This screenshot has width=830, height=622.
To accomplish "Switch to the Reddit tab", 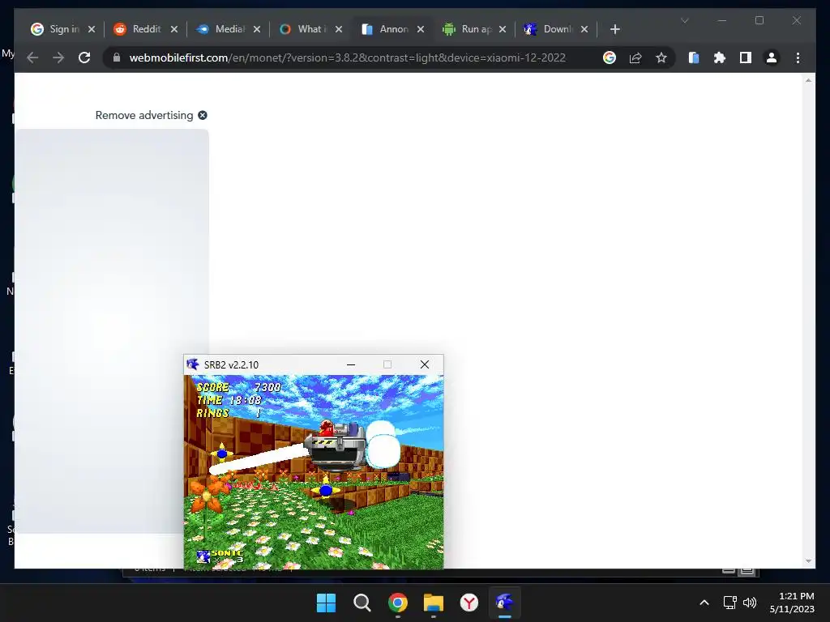I will 138,29.
